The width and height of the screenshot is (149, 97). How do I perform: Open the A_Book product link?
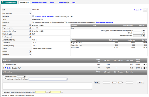coord(8,68)
